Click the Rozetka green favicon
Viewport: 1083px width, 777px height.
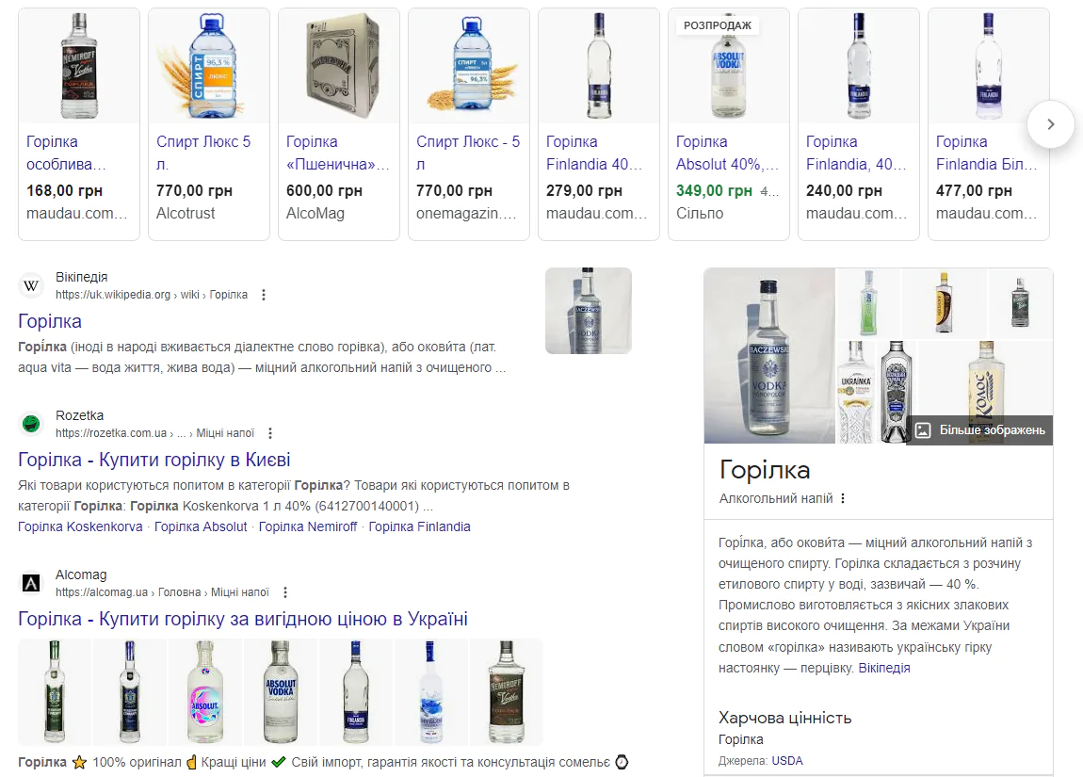coord(32,424)
